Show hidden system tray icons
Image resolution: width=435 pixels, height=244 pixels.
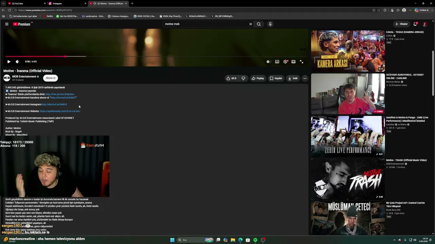point(394,240)
